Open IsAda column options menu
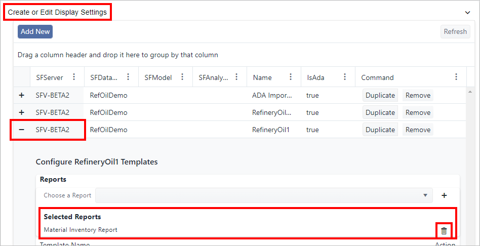 coord(345,77)
